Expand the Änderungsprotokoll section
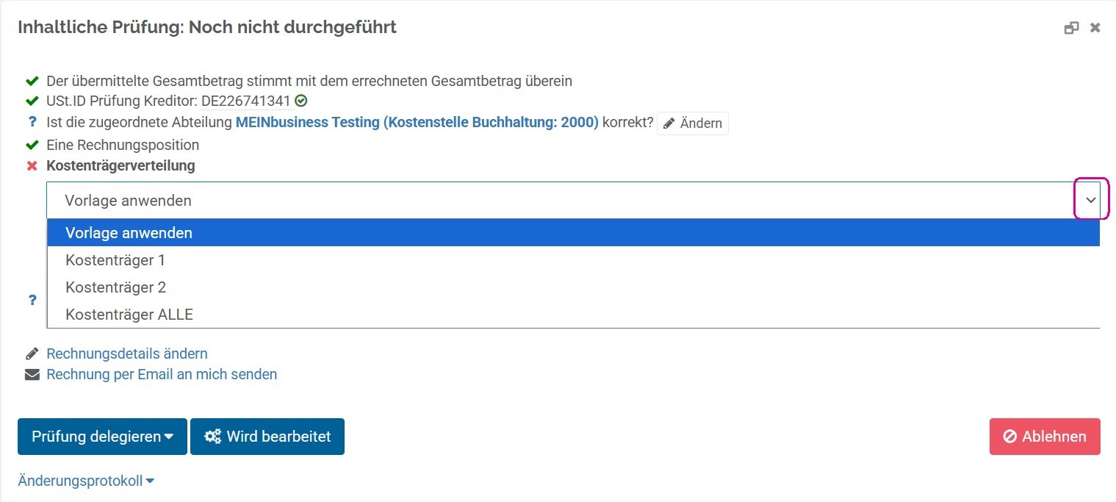 tap(86, 481)
